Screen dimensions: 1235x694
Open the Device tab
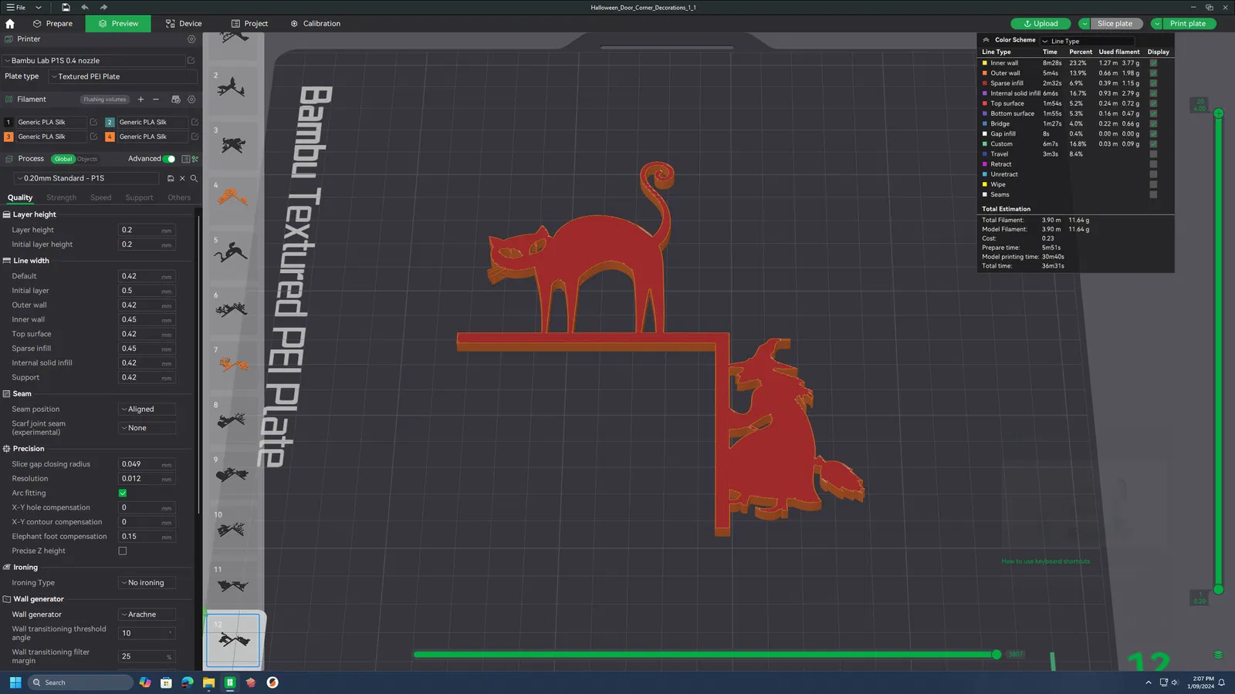pyautogui.click(x=184, y=24)
